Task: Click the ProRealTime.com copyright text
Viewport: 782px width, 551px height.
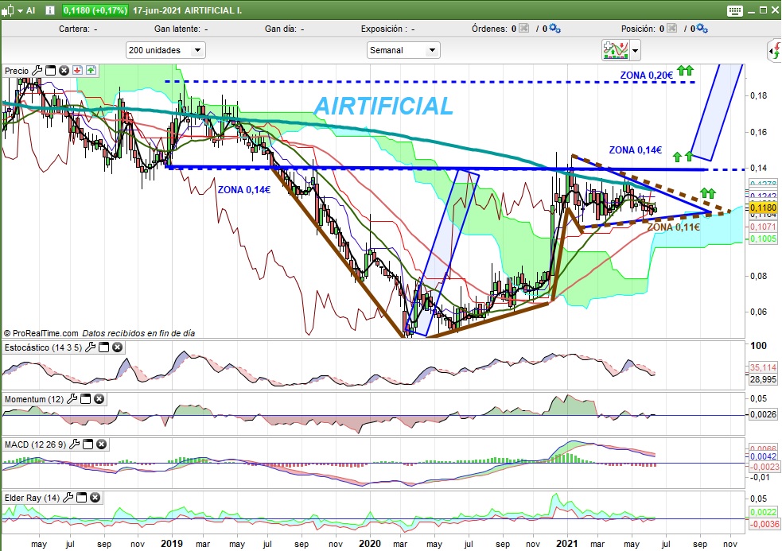Action: [x=41, y=333]
